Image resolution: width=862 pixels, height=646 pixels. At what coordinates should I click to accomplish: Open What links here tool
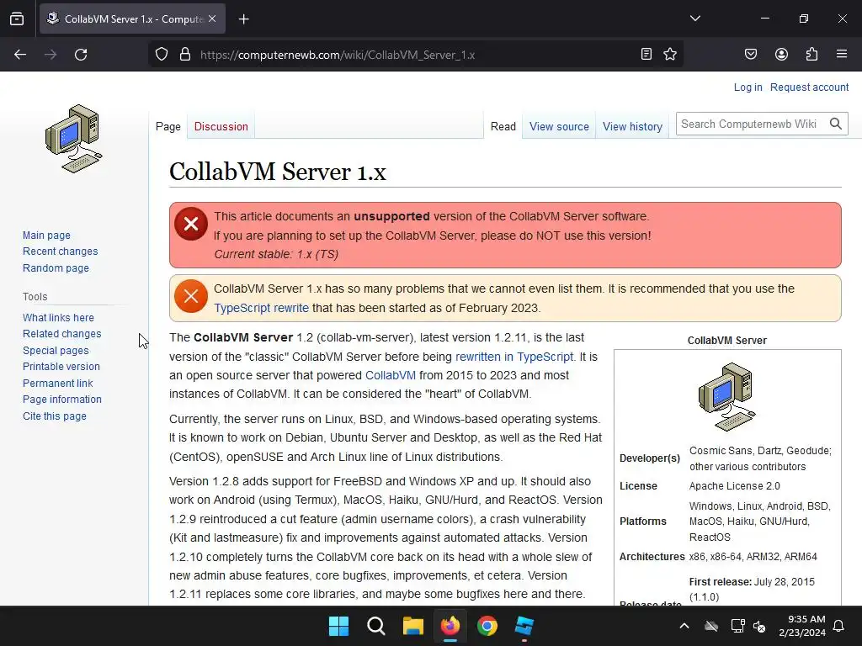58,317
